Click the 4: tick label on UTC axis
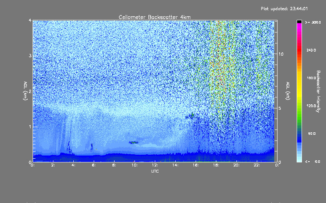Screen dimensions: 326x203 tap(74, 165)
